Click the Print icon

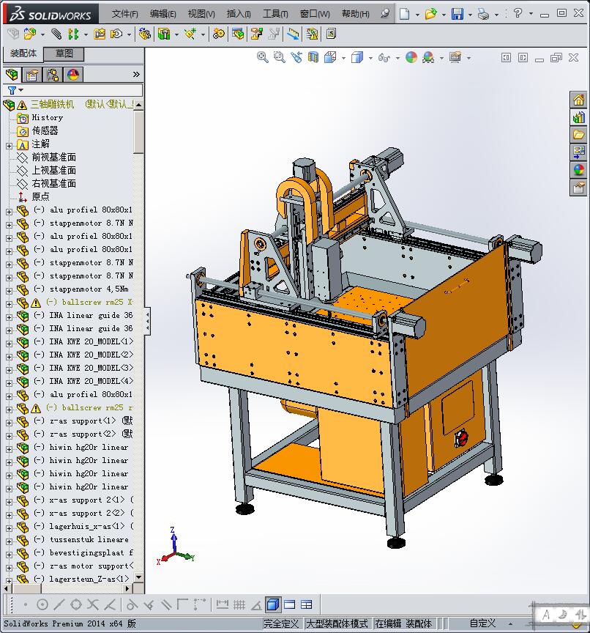pyautogui.click(x=483, y=14)
